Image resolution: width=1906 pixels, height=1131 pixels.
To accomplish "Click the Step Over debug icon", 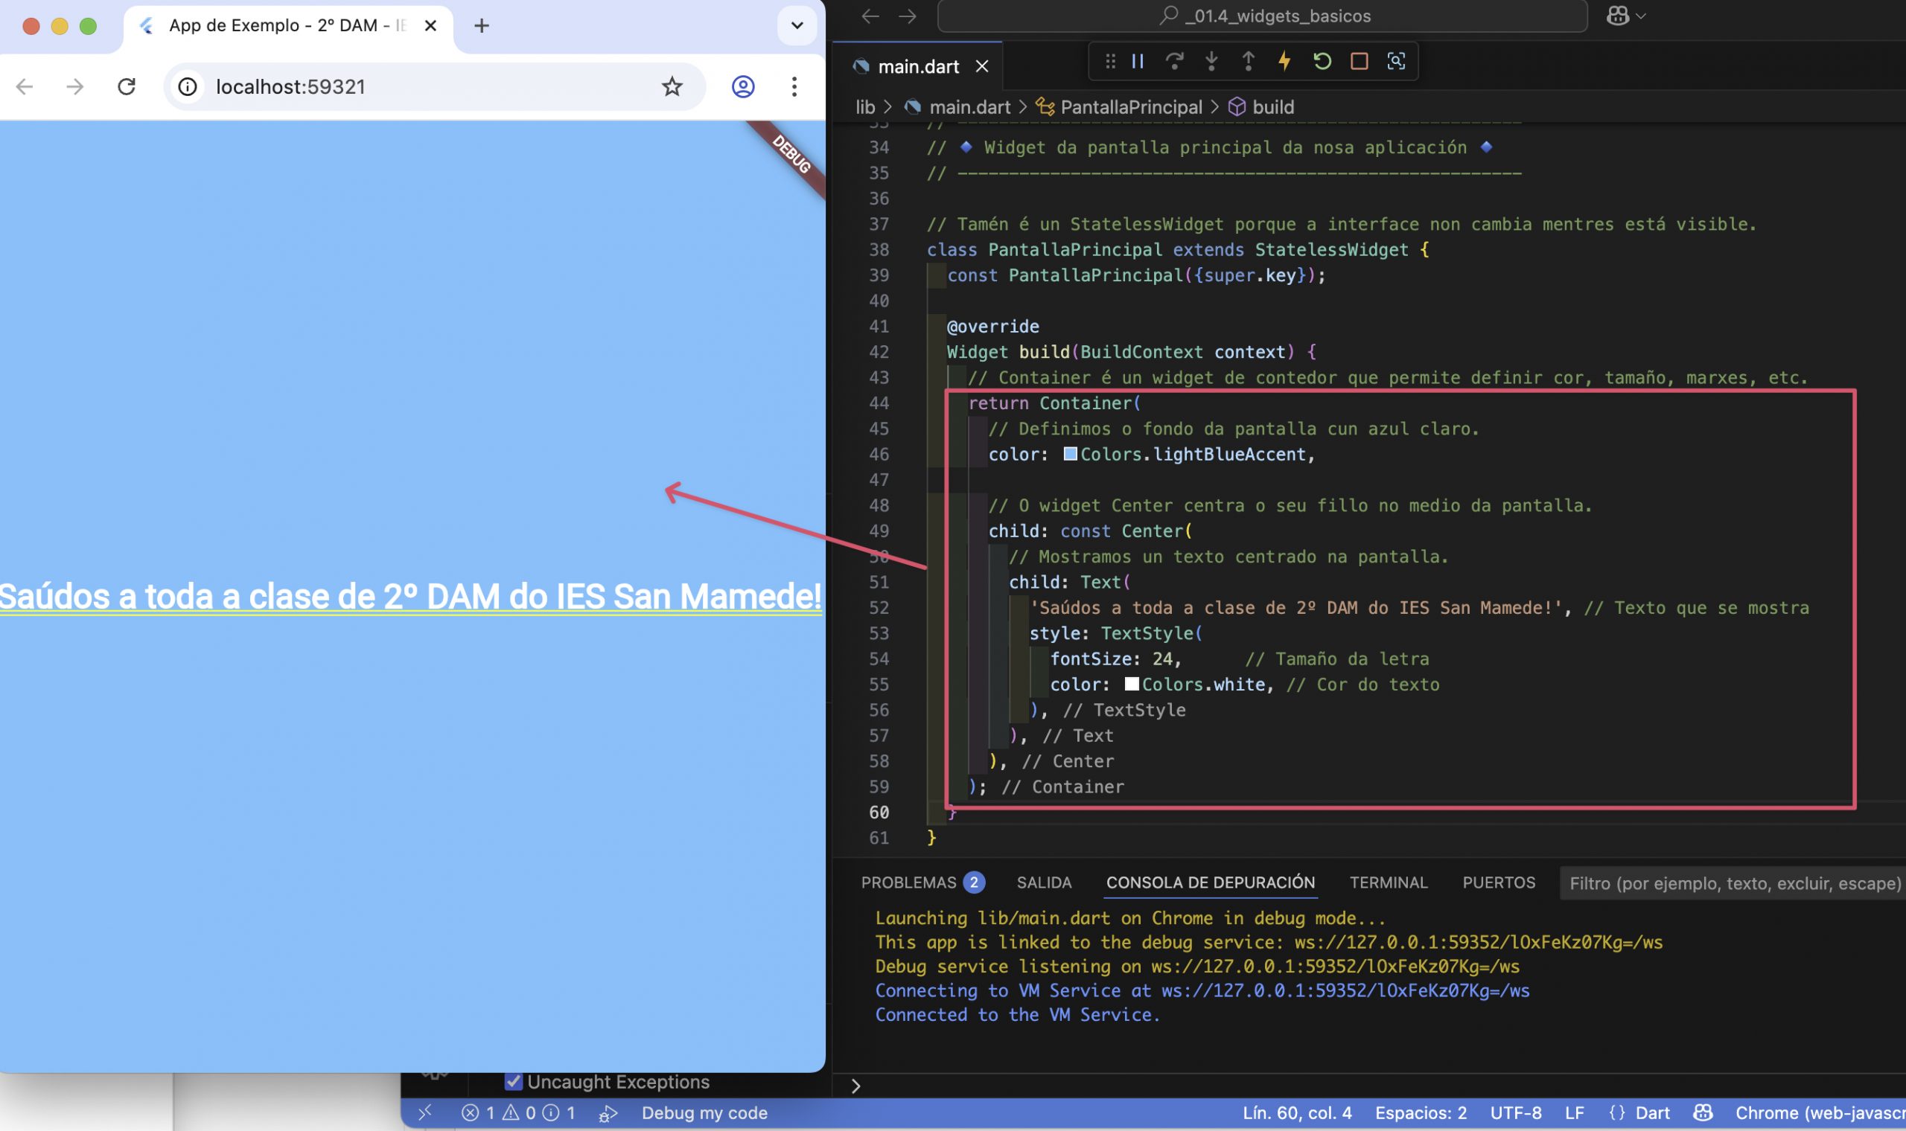I will [x=1174, y=61].
